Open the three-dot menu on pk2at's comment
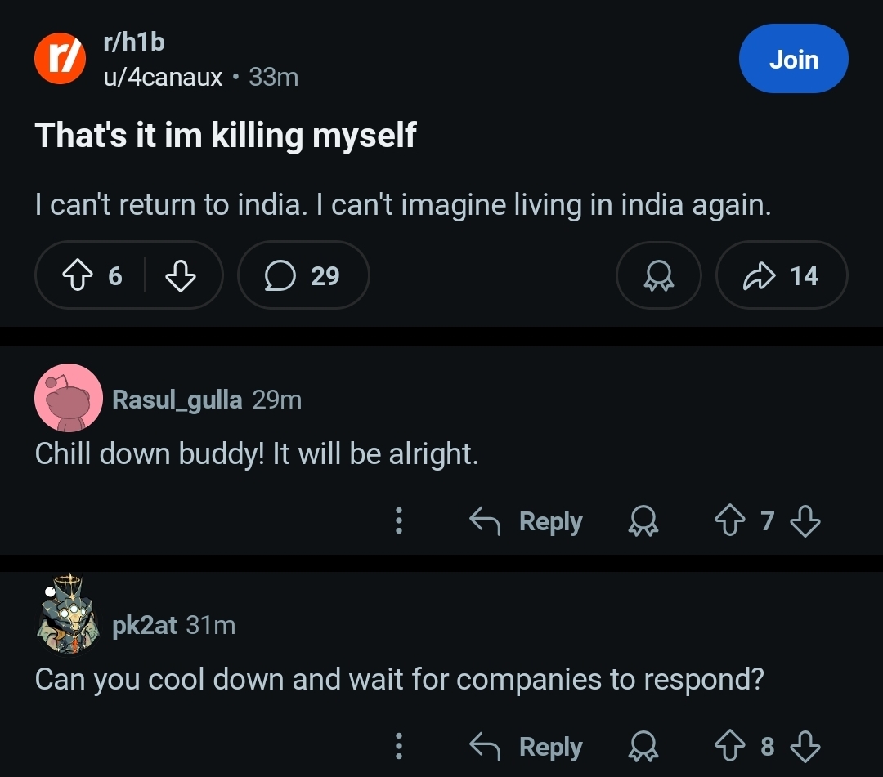This screenshot has width=883, height=777. pos(399,746)
